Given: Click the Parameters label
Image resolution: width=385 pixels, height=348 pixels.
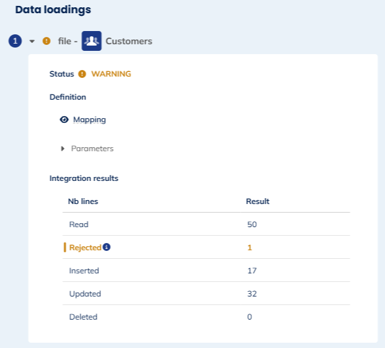Looking at the screenshot, I should tap(92, 149).
